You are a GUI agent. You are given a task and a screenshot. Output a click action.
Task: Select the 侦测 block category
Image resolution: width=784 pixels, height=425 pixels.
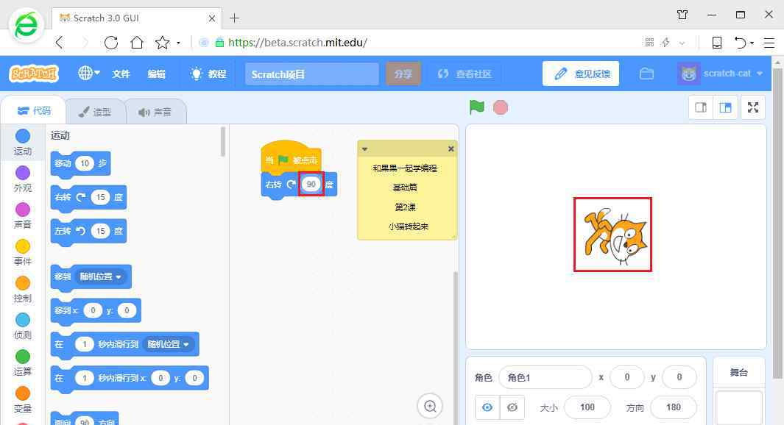tap(23, 326)
